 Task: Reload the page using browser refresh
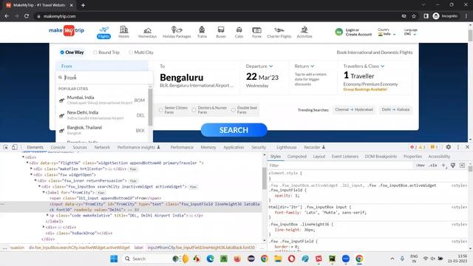pos(27,16)
